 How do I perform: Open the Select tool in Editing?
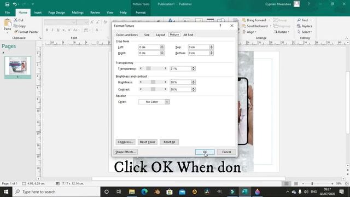tap(305, 32)
